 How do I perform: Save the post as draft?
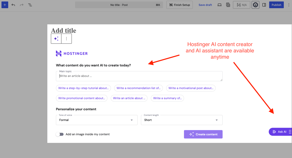pos(205,5)
